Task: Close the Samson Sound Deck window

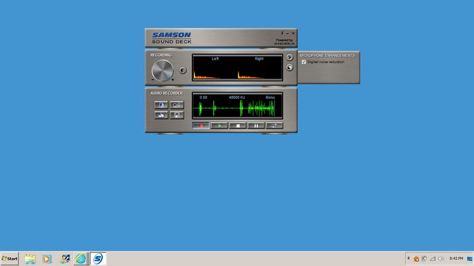Action: coord(293,33)
